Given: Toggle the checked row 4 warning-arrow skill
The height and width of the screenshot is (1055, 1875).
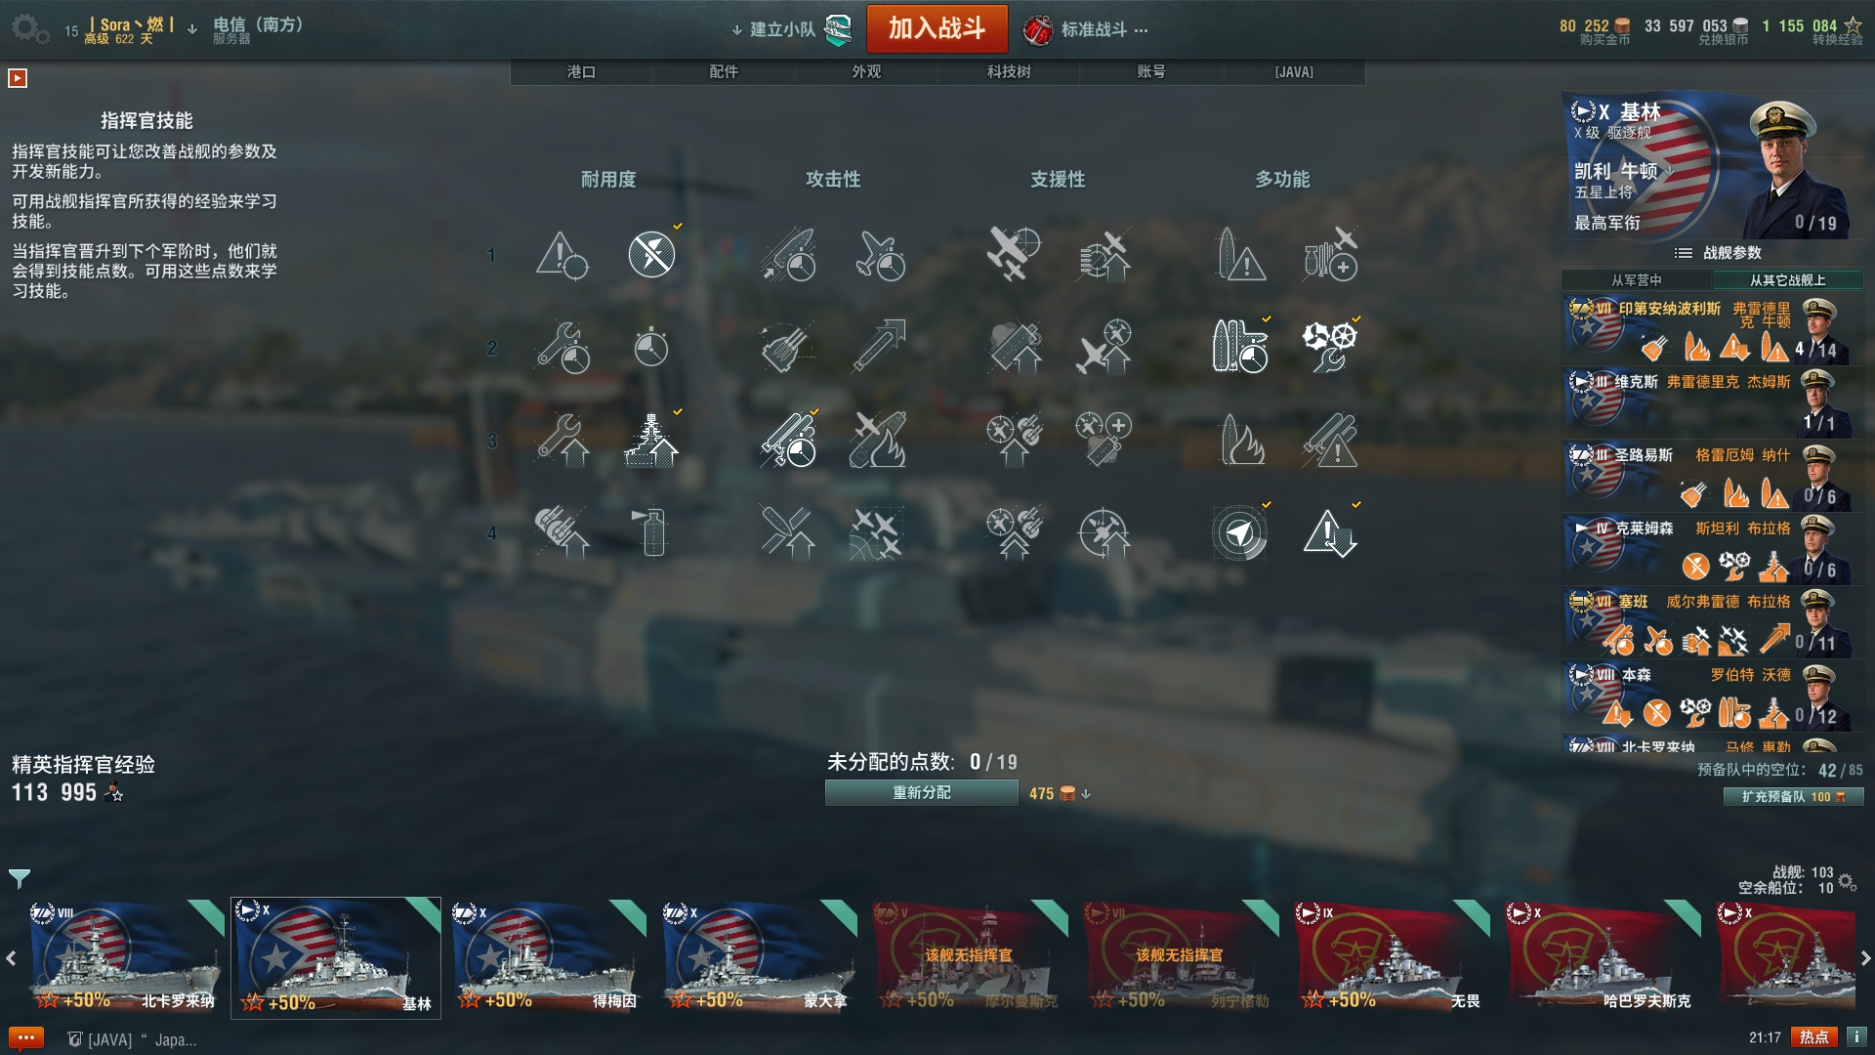Looking at the screenshot, I should click(1329, 533).
